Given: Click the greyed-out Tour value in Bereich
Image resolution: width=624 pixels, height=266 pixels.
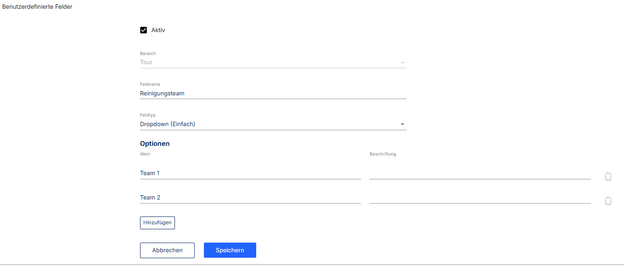Looking at the screenshot, I should point(146,62).
